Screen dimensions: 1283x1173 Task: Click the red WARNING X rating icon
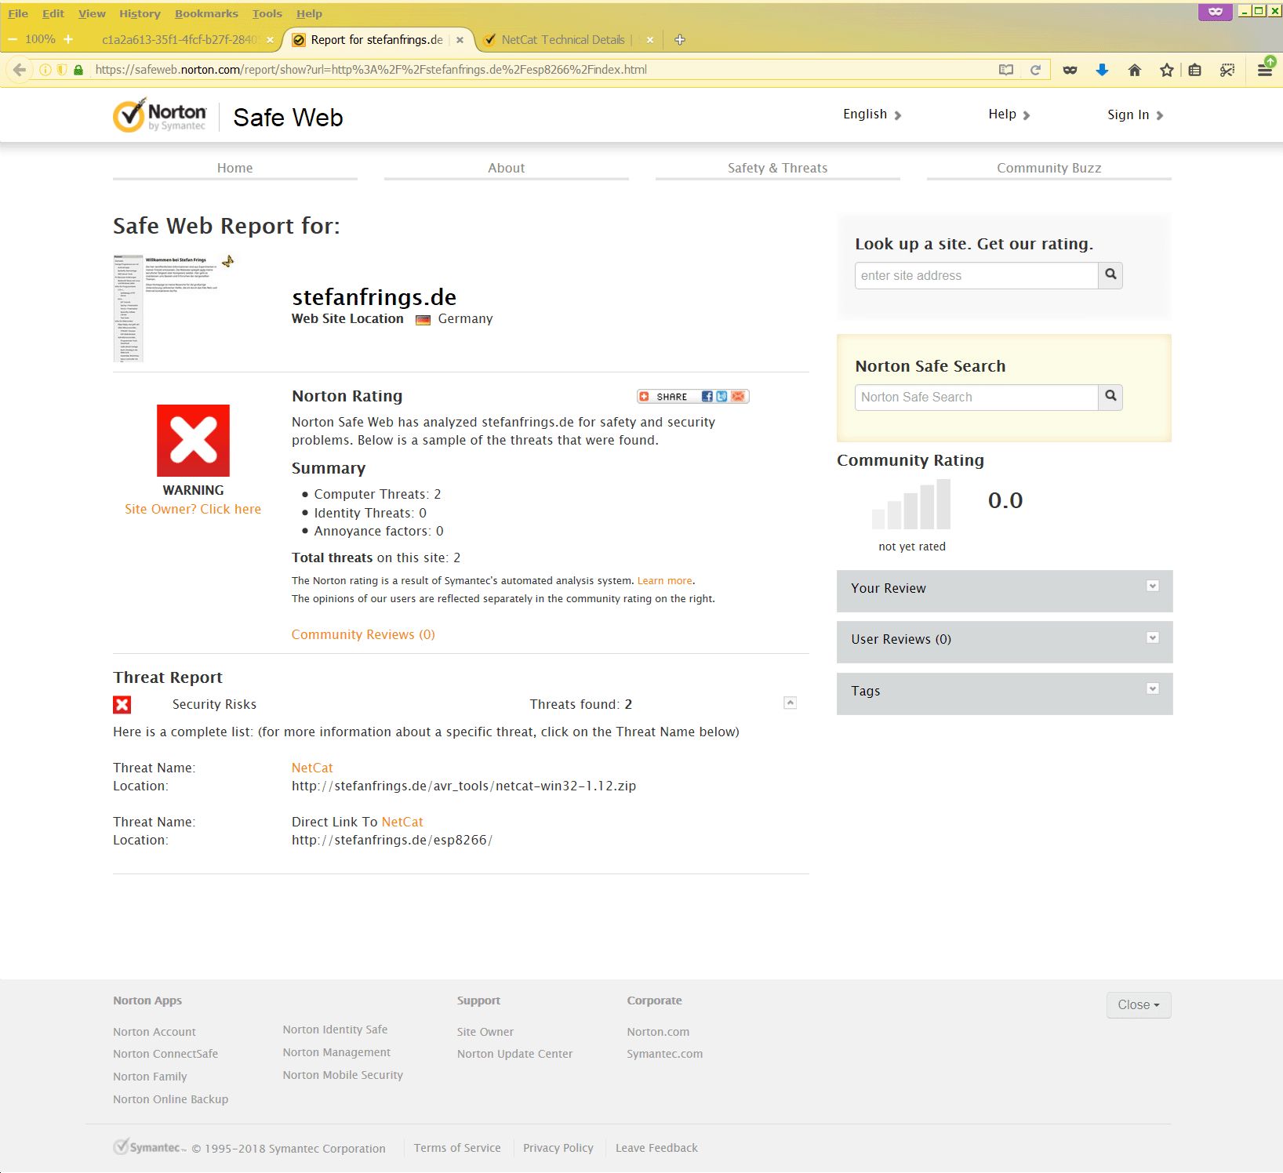coord(193,441)
